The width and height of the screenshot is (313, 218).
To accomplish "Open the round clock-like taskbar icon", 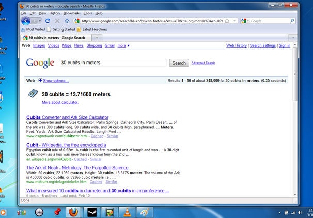I will pos(39,212).
